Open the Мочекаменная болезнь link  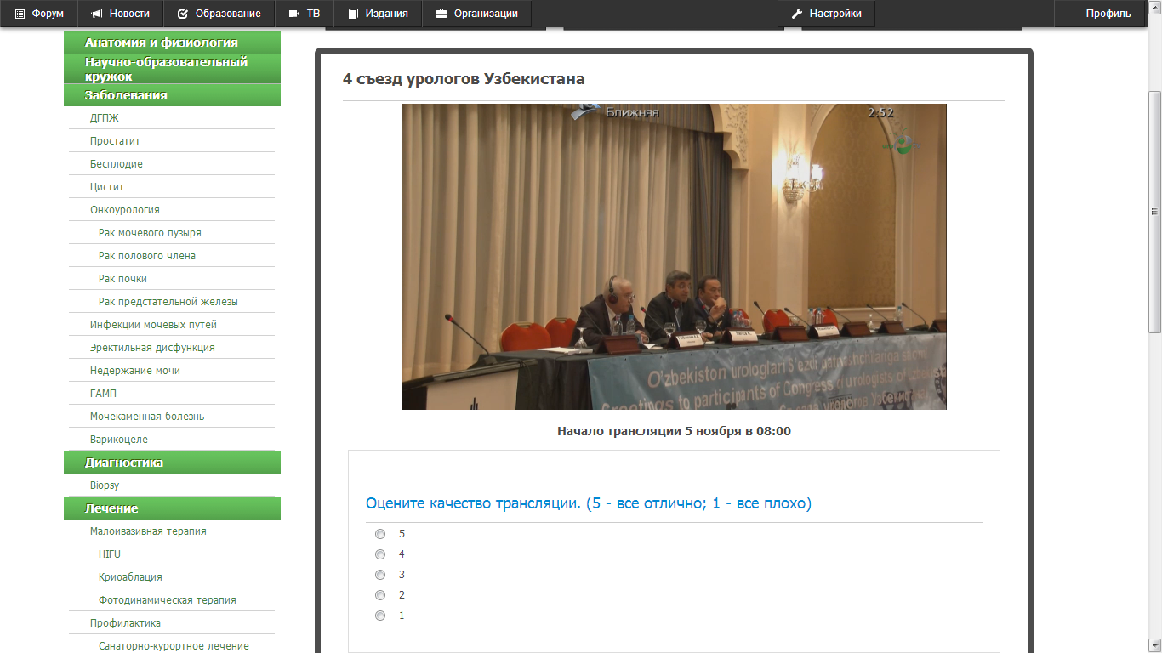147,417
